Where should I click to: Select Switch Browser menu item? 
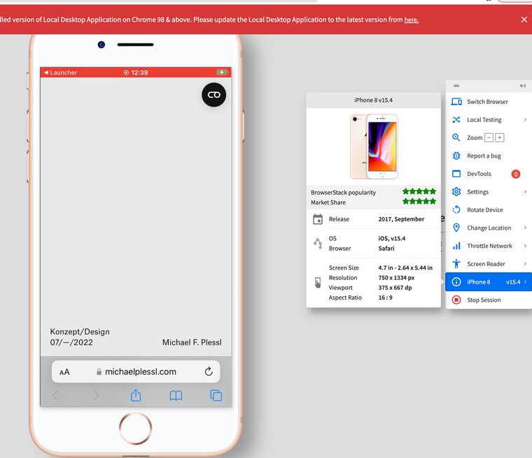point(487,102)
